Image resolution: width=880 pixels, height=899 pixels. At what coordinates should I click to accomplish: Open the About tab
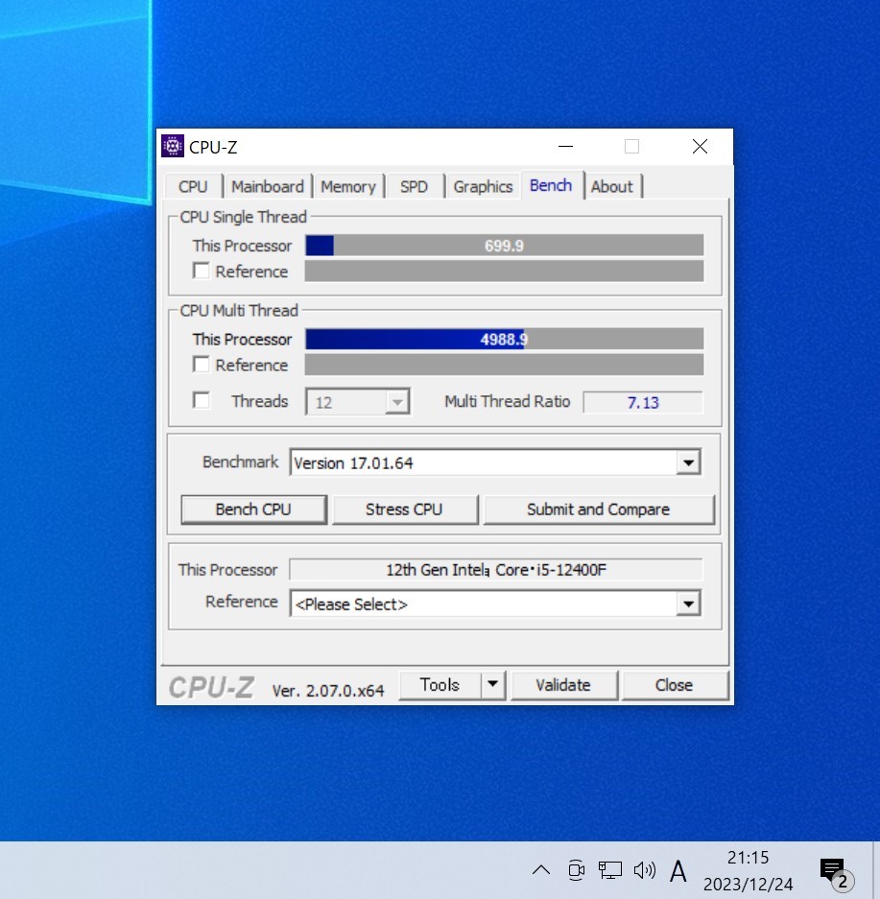click(612, 187)
